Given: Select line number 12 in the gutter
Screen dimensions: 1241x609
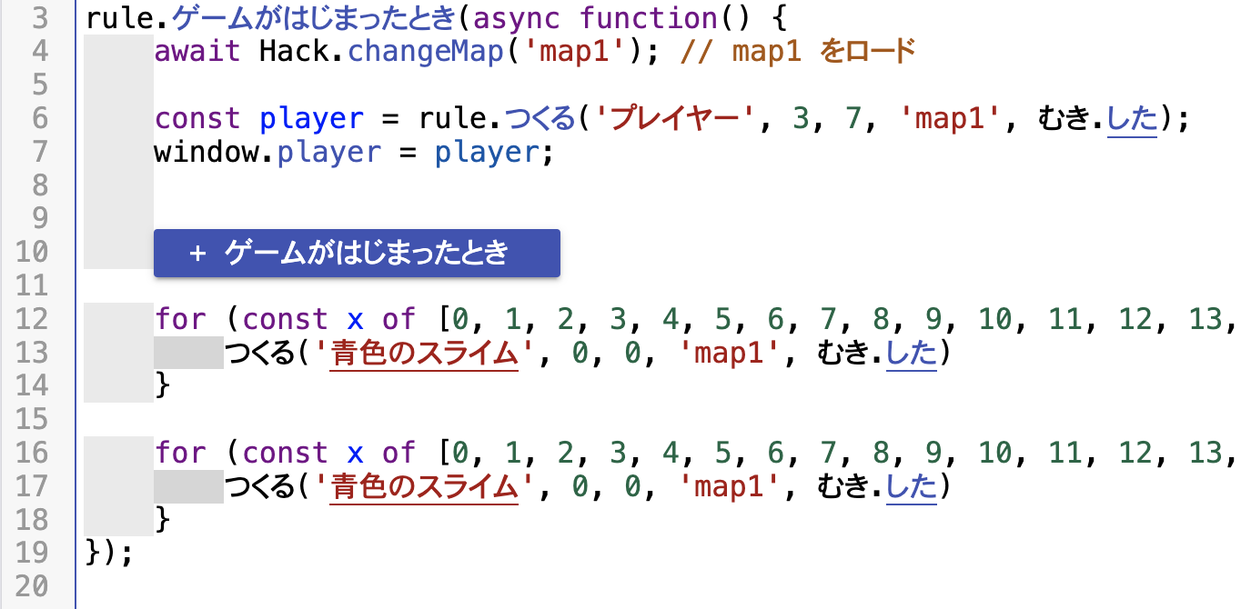Looking at the screenshot, I should 32,319.
